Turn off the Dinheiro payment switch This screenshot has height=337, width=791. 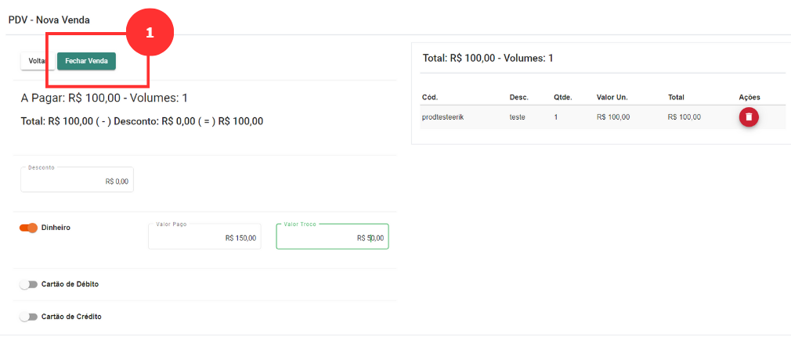29,228
